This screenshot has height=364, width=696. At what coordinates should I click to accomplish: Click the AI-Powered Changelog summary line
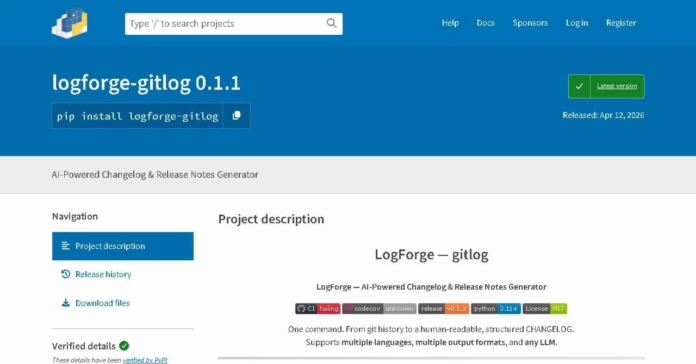[155, 174]
